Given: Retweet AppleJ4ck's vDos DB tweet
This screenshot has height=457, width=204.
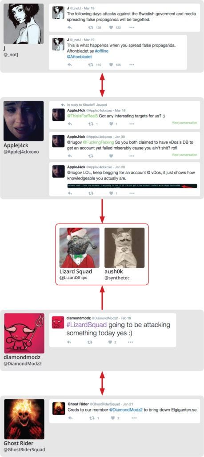Looking at the screenshot, I should 90,156.
